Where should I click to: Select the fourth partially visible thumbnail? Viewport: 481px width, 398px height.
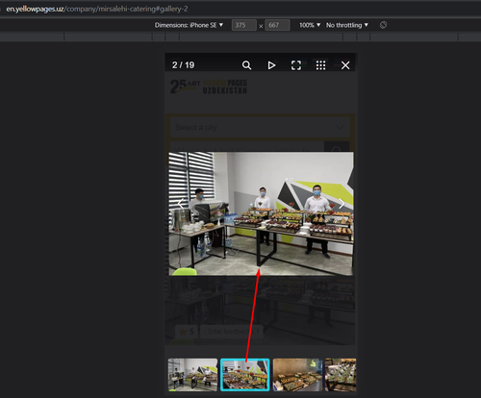tap(341, 375)
